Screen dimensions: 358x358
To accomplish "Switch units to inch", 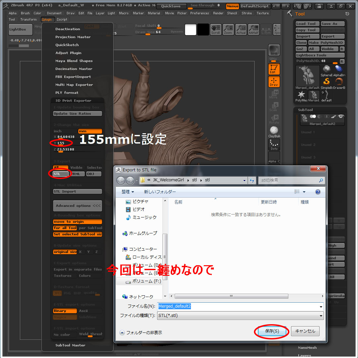I will pos(65,131).
